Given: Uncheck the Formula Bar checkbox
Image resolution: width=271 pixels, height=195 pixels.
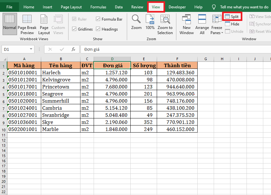Looking at the screenshot, I should 98,19.
